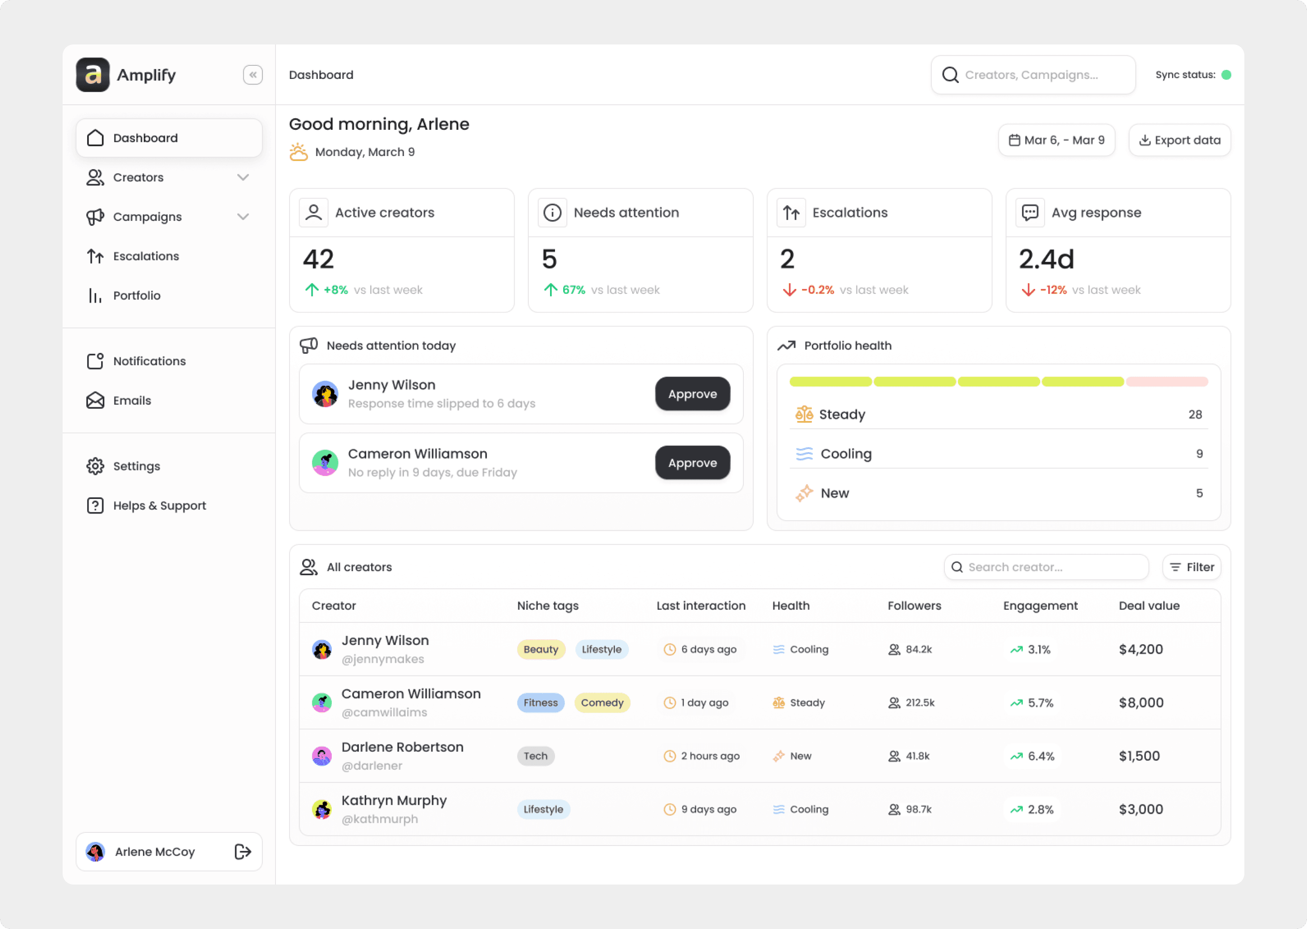This screenshot has height=929, width=1307.
Task: Click the Escalations arrow icon on stat card
Action: pyautogui.click(x=791, y=213)
